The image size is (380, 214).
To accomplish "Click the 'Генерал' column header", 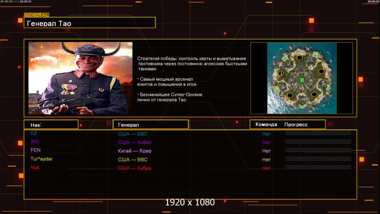I will pos(151,124).
